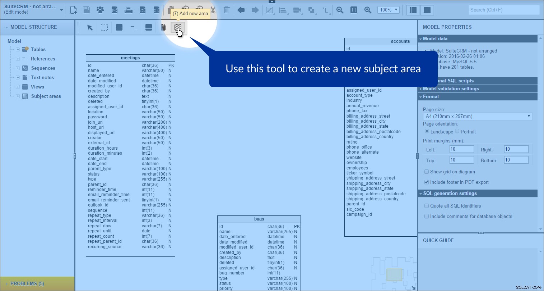The height and width of the screenshot is (291, 544).
Task: Zoom in with the magnifier plus icon
Action: (368, 10)
